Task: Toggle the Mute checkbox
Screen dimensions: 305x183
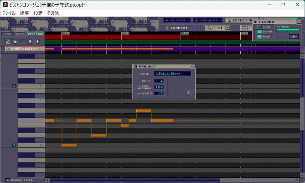Action: pyautogui.click(x=259, y=37)
